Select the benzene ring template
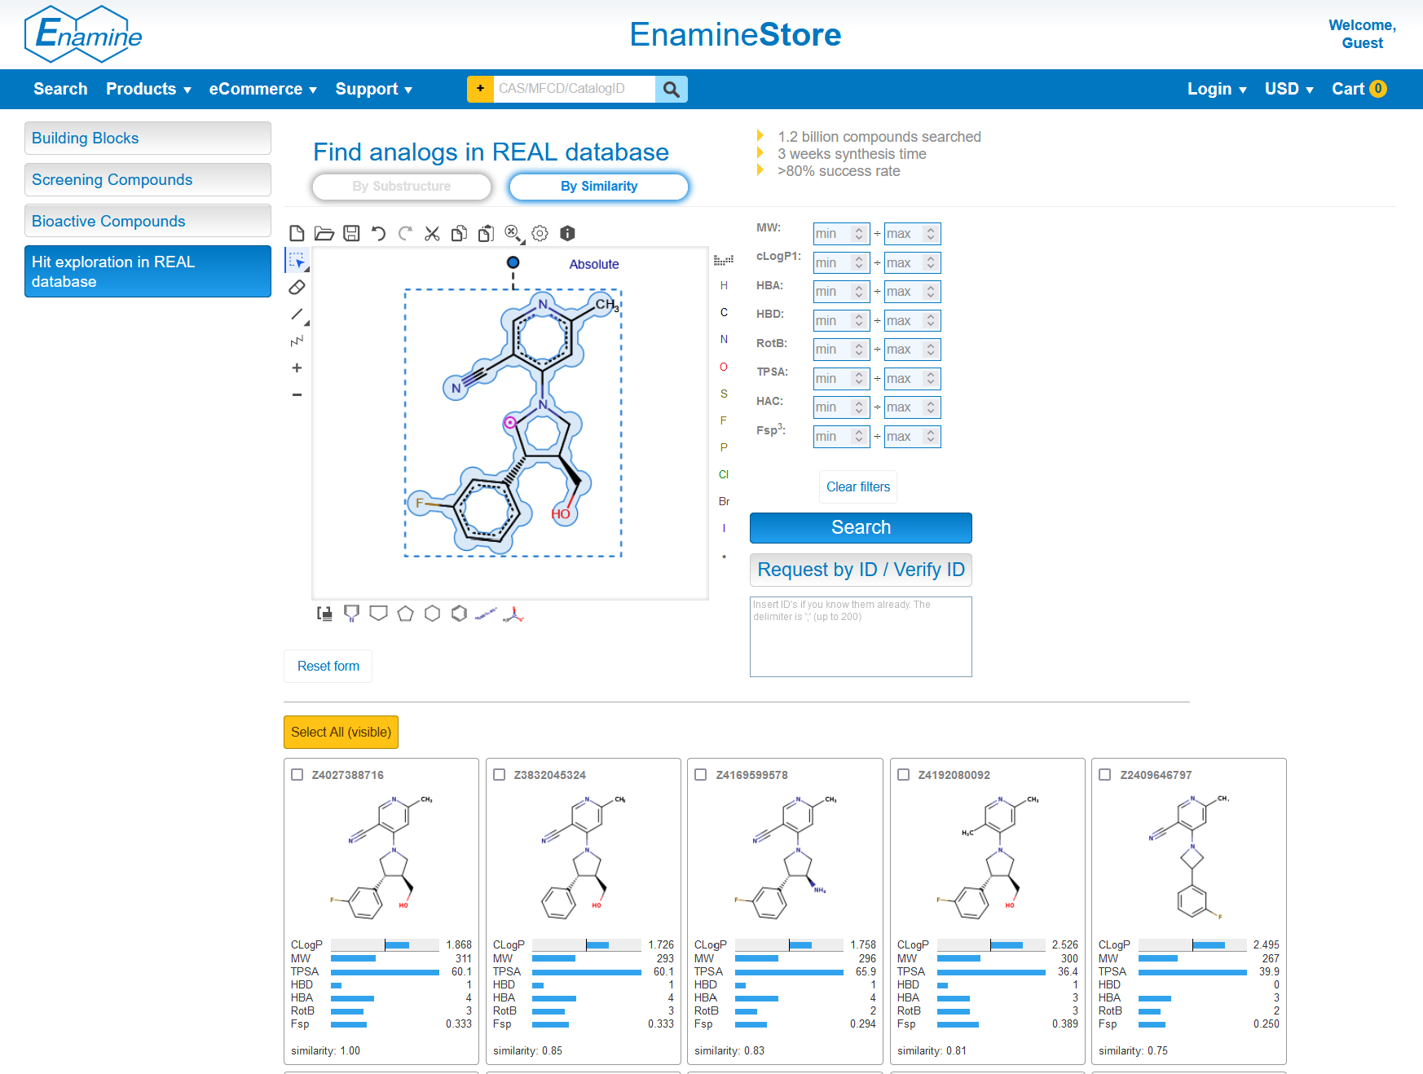The width and height of the screenshot is (1423, 1074). (x=459, y=614)
